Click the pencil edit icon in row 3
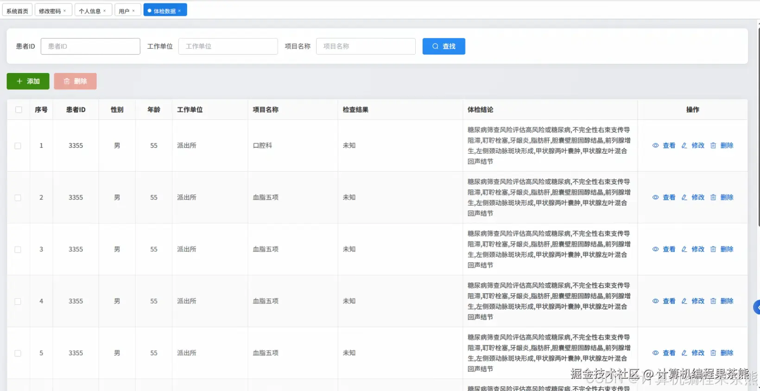760x391 pixels. [684, 249]
